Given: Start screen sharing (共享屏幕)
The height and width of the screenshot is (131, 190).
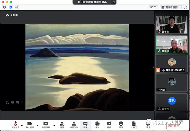Looking at the screenshot, I should pos(46,125).
